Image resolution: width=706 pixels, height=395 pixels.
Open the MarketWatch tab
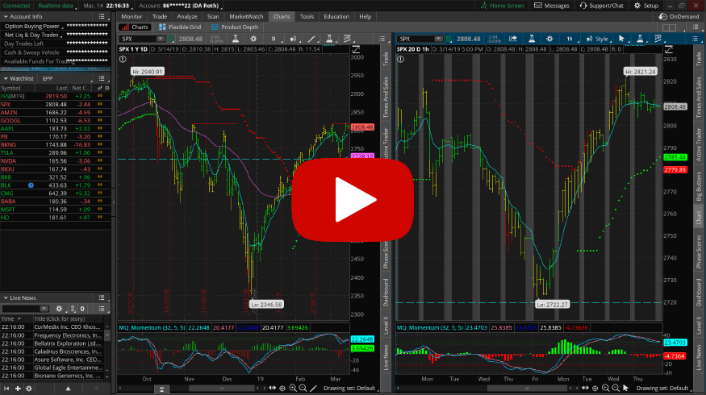[246, 17]
